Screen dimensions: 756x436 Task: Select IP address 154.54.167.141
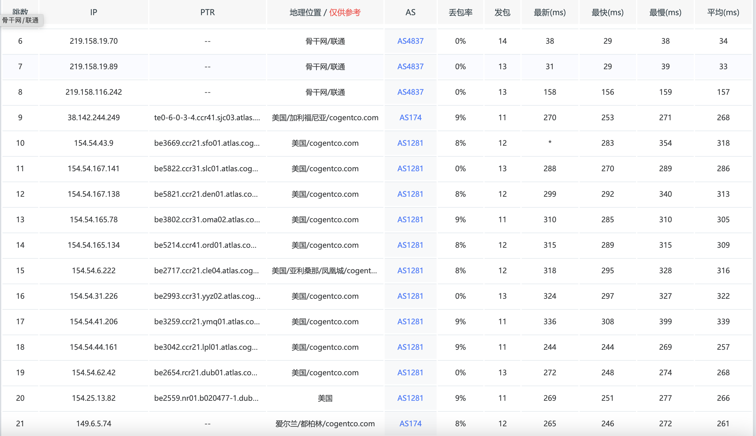click(x=94, y=169)
